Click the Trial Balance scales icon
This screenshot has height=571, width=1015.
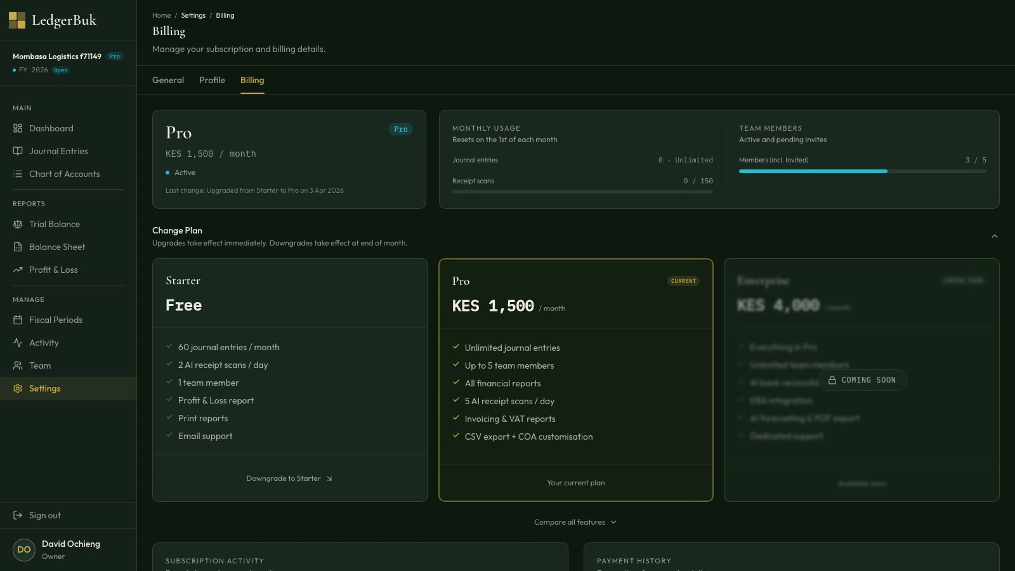click(18, 224)
